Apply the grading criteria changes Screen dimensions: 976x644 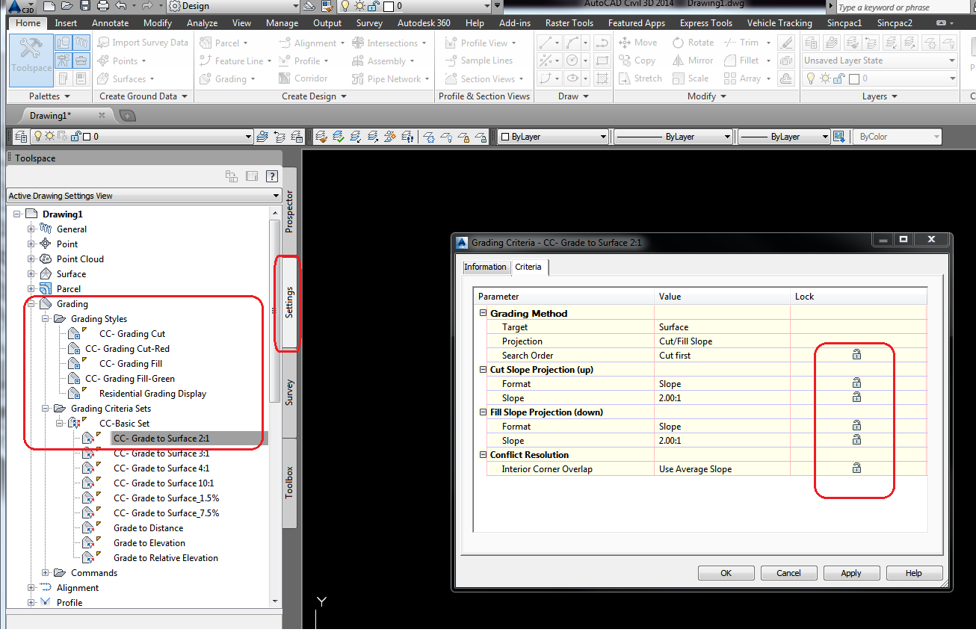(851, 572)
